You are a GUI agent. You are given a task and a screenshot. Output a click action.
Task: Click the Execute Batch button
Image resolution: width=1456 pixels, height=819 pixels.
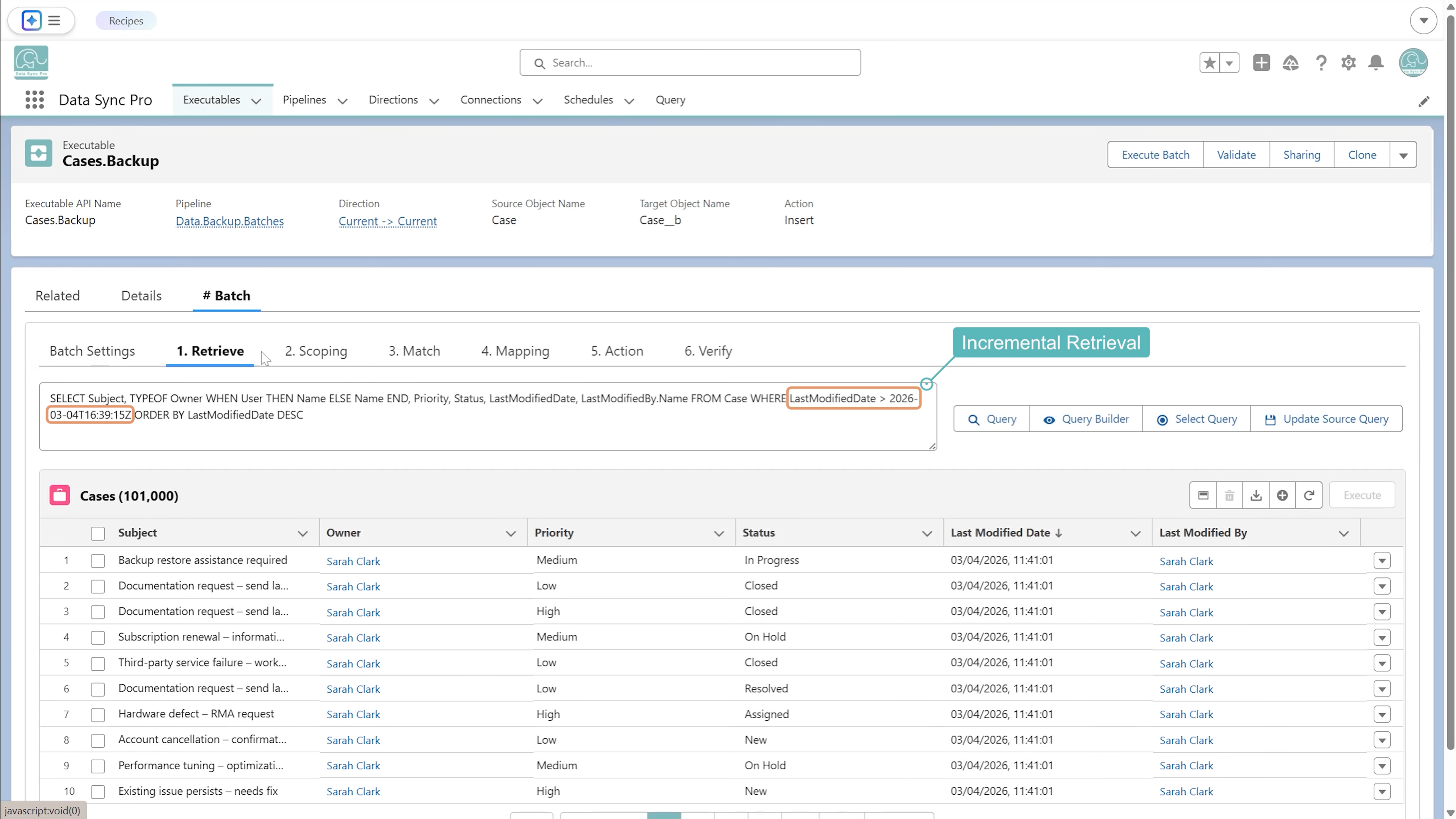(1155, 155)
